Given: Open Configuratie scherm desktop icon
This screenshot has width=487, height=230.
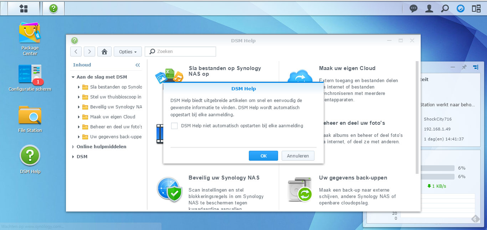Looking at the screenshot, I should point(30,78).
